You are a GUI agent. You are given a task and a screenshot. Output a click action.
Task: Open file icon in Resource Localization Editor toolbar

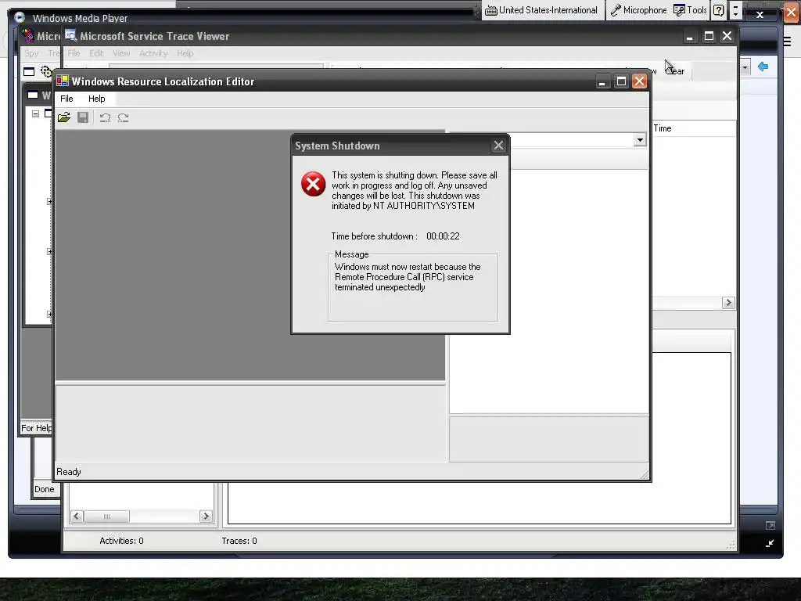[x=64, y=117]
